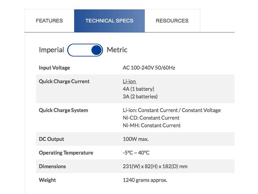The width and height of the screenshot is (258, 194).
Task: Click the Quick Charge System label
Action: (x=63, y=110)
